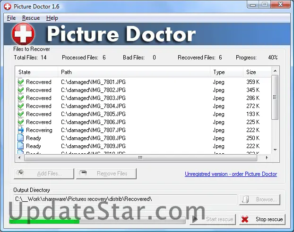This screenshot has width=294, height=232.
Task: Click the Add Files button
Action: [x=44, y=174]
